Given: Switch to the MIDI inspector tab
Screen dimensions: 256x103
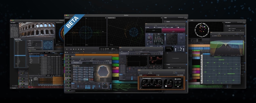Looking at the screenshot, I should click(x=166, y=18).
